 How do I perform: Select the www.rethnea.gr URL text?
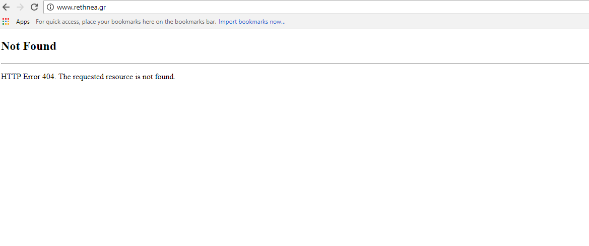click(82, 8)
